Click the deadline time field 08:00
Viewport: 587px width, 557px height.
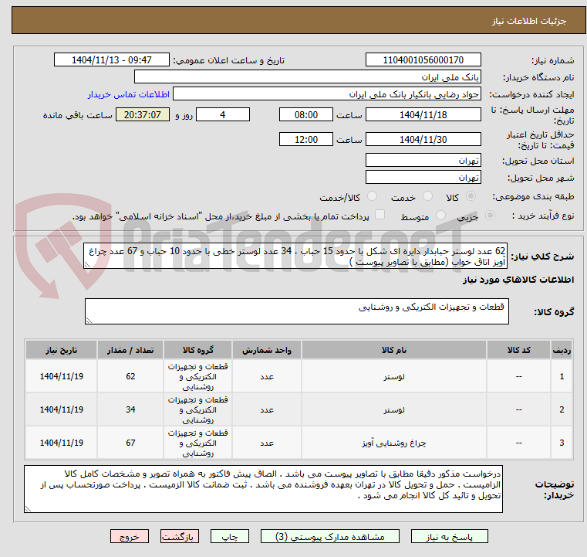tap(306, 114)
